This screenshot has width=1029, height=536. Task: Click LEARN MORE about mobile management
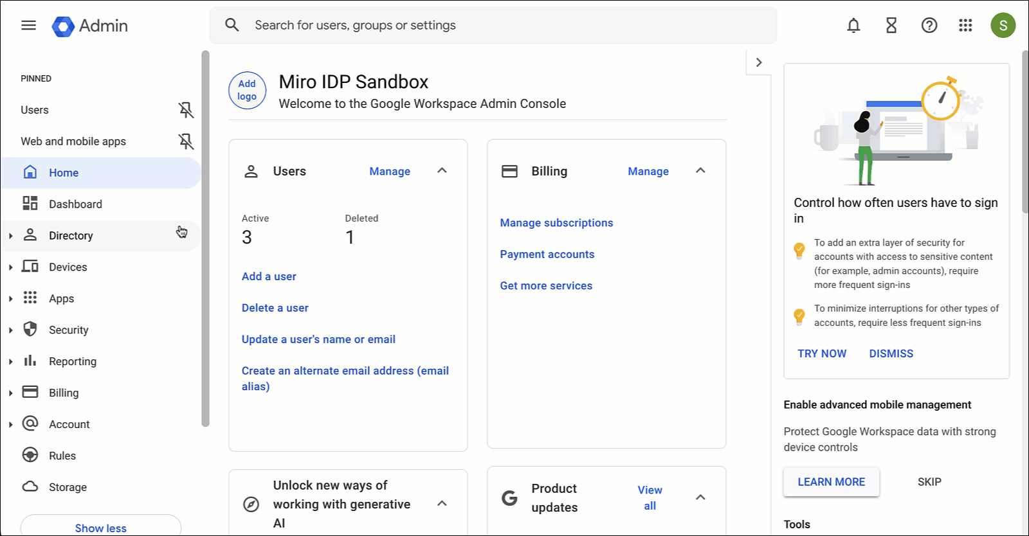click(x=831, y=482)
